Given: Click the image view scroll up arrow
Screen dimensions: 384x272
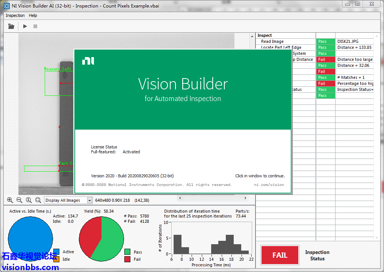Looking at the screenshot, I should (252, 36).
